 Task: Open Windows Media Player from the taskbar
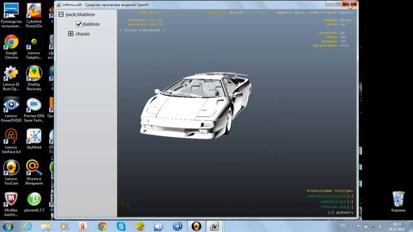[64, 226]
